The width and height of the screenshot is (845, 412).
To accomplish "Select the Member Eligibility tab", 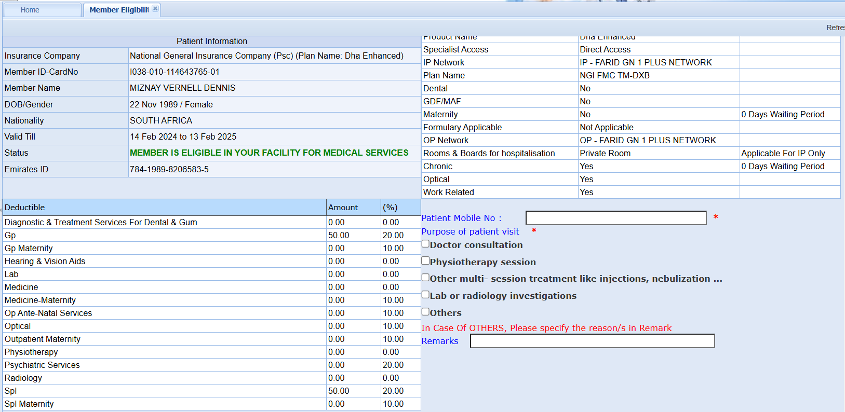I will (x=118, y=10).
